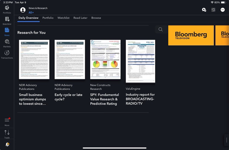Click the search magnifier icon

tap(161, 29)
